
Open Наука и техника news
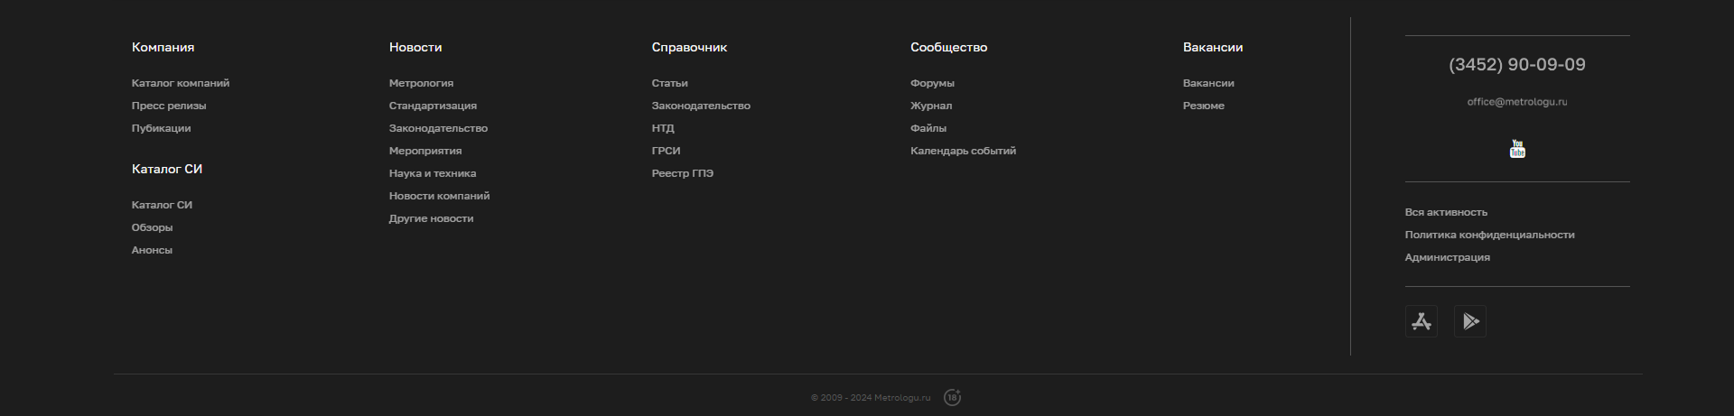pos(433,173)
